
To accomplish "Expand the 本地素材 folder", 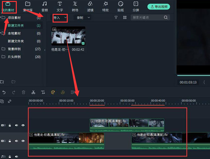I will pos(3,33).
